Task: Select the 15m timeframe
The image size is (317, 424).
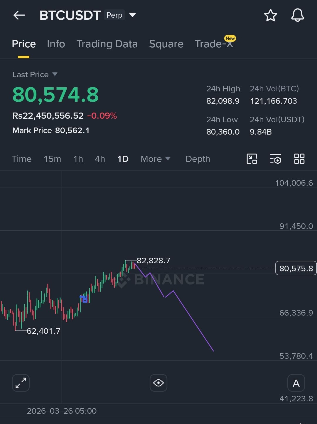Action: 52,159
